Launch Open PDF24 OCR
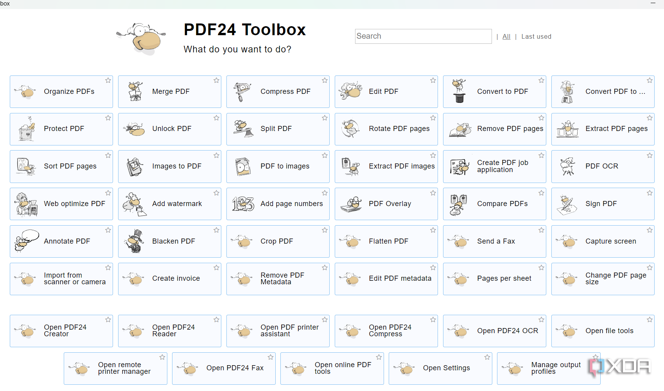This screenshot has height=391, width=664. [494, 331]
